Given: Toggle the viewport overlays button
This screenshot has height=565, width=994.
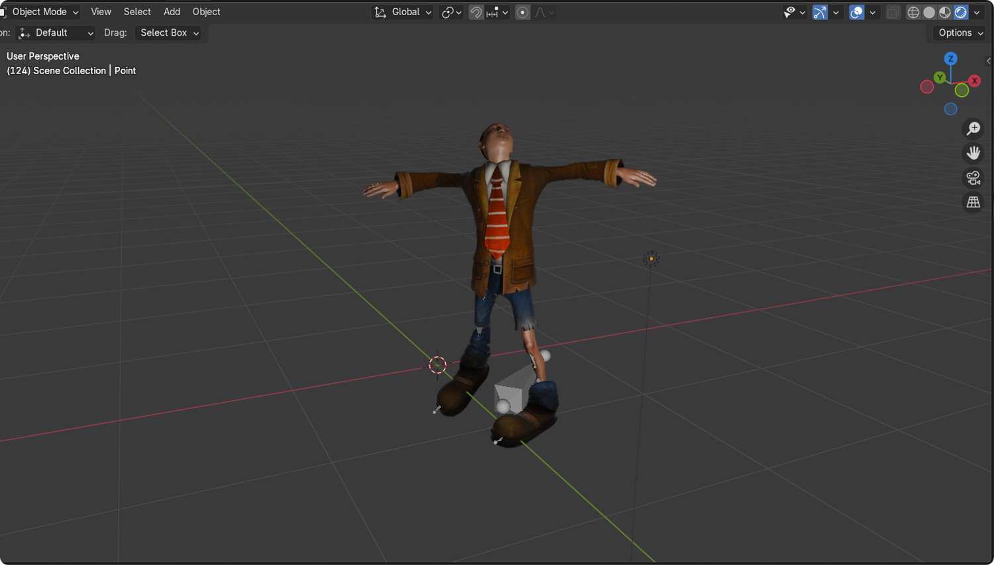Looking at the screenshot, I should coord(857,12).
